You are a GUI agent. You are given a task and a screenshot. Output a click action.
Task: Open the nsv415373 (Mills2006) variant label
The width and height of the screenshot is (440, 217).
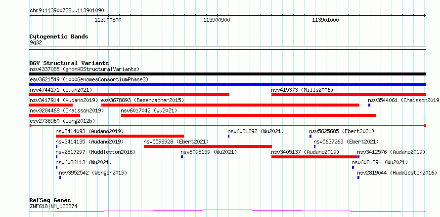point(302,90)
